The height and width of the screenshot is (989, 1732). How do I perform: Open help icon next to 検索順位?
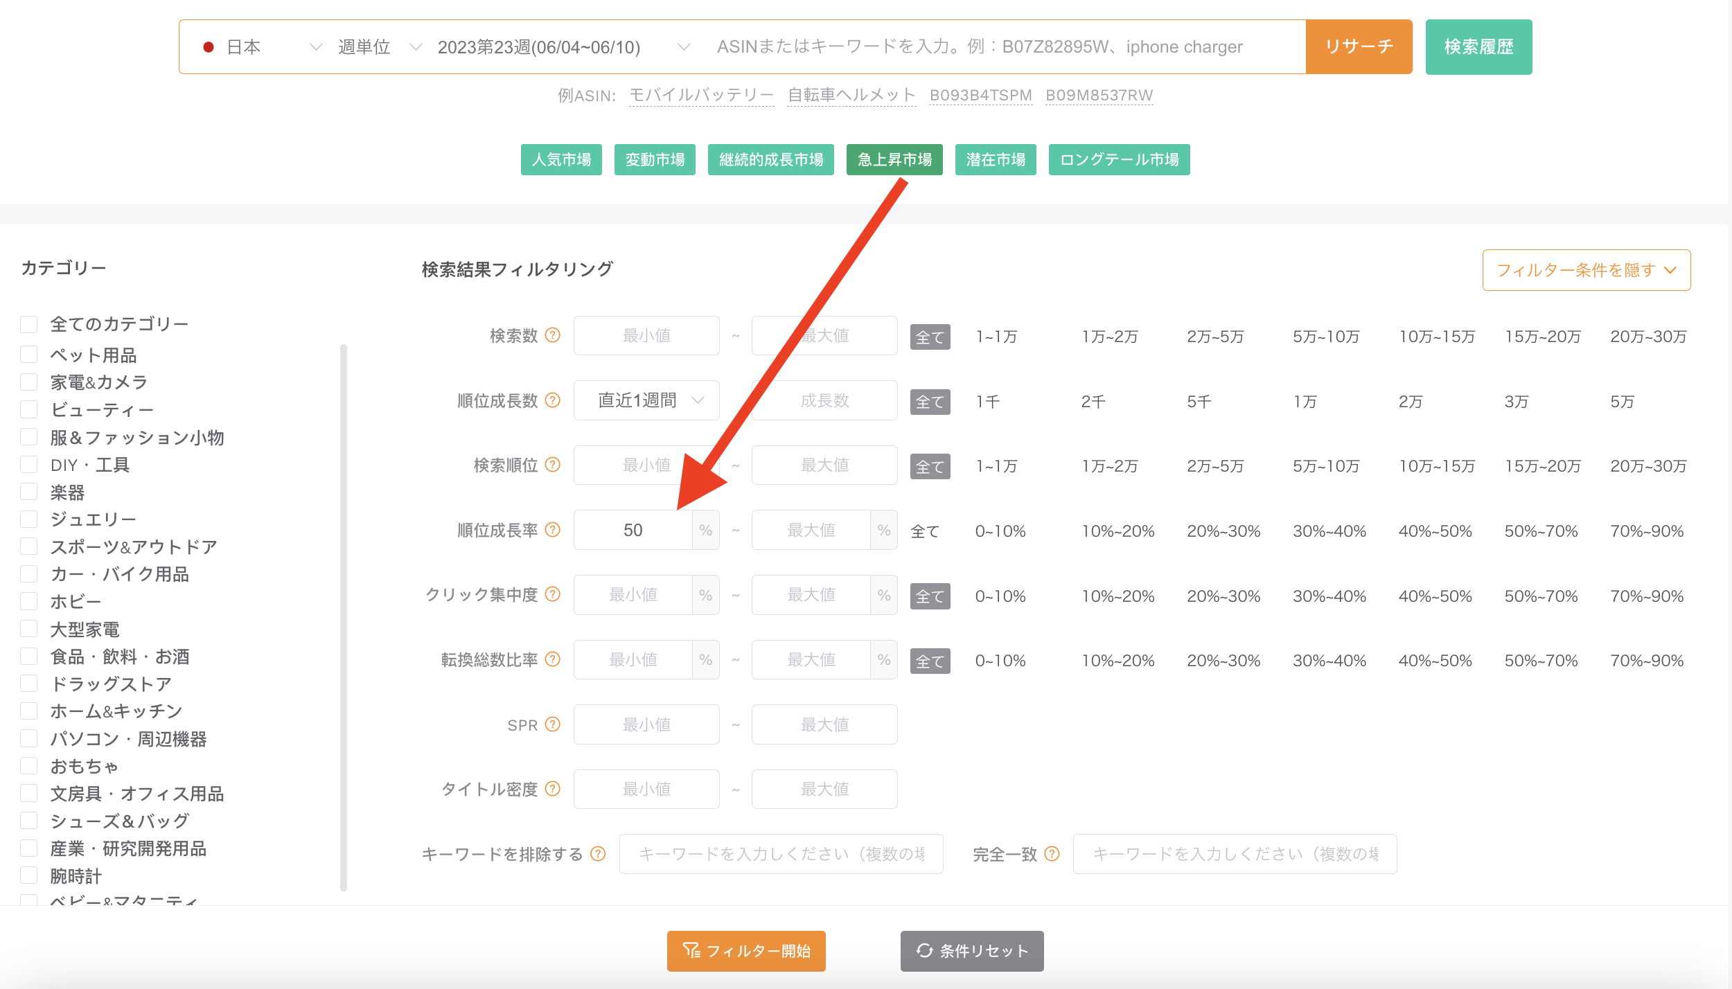[552, 465]
